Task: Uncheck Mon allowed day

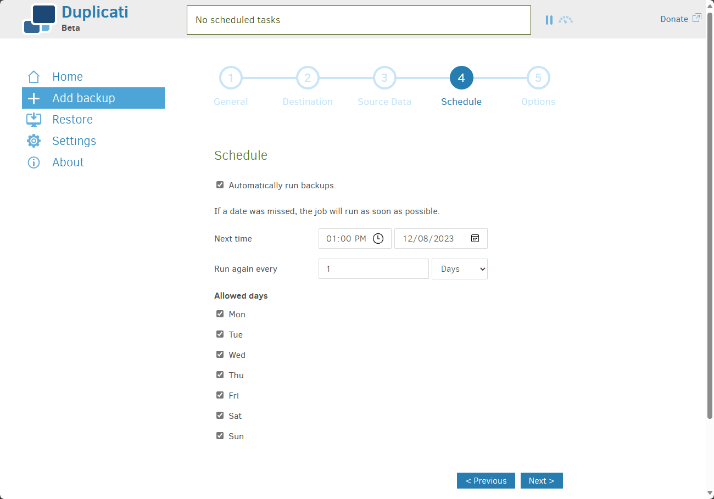Action: tap(220, 314)
